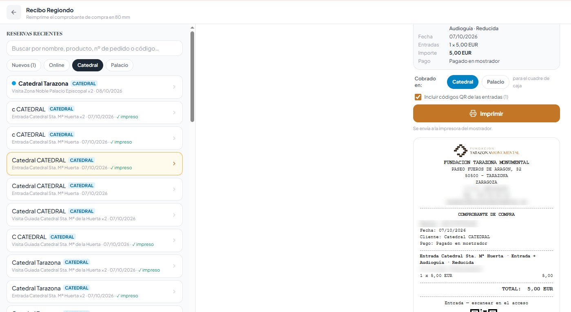Open chevron of Catedral Tarazona Visita Guiada x2

[x=174, y=266]
